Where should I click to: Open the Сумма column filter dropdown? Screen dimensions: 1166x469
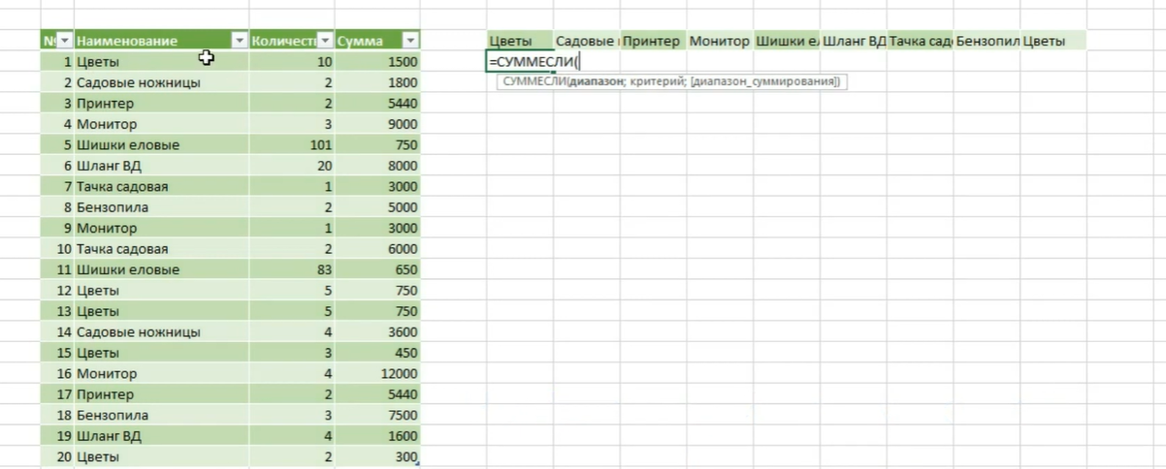coord(410,41)
